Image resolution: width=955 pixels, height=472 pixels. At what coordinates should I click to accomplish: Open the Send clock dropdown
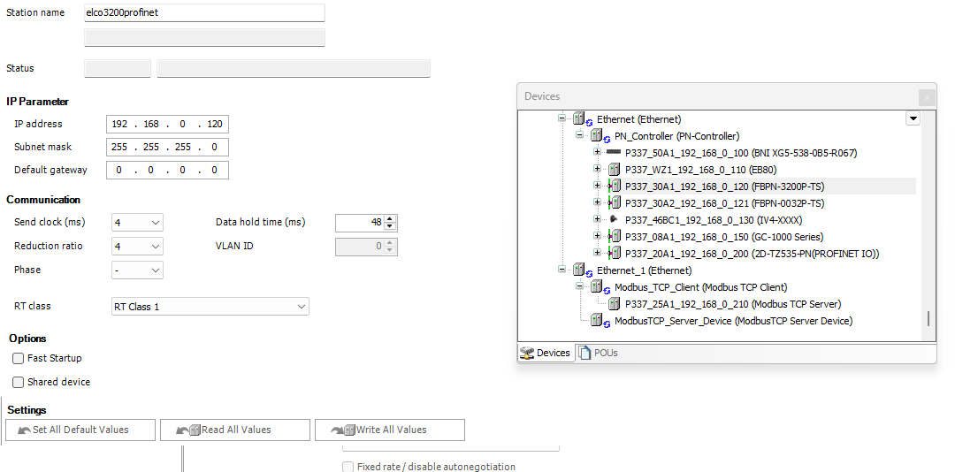point(137,223)
